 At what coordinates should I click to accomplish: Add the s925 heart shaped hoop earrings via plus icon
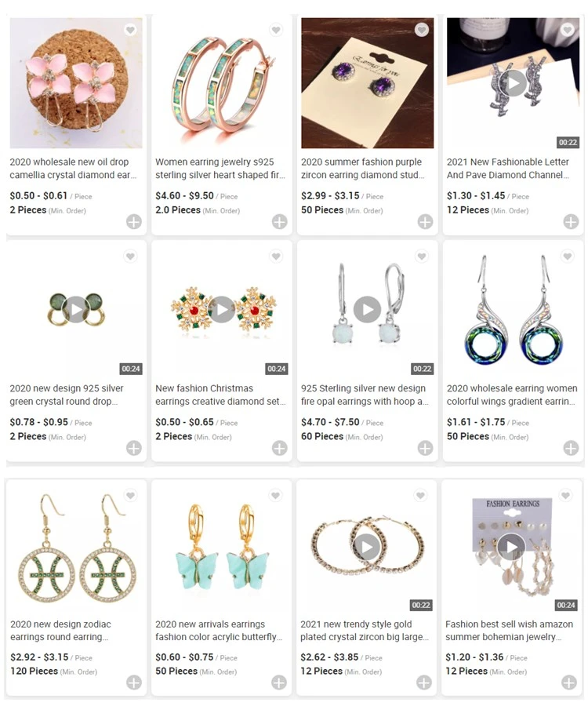pyautogui.click(x=279, y=221)
